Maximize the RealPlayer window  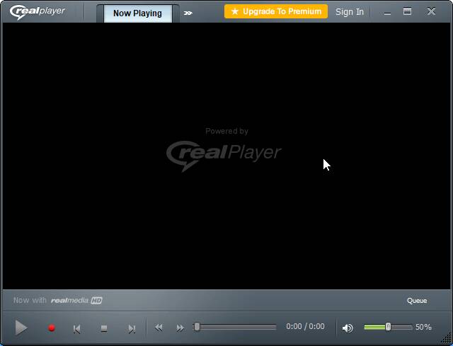pos(408,11)
